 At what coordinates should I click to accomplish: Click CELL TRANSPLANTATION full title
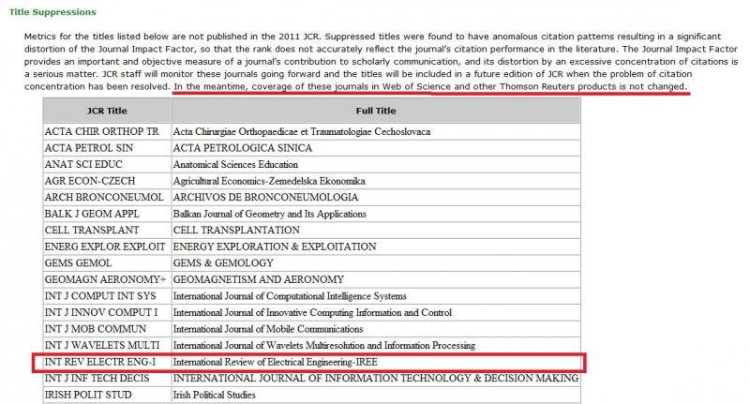coord(236,231)
